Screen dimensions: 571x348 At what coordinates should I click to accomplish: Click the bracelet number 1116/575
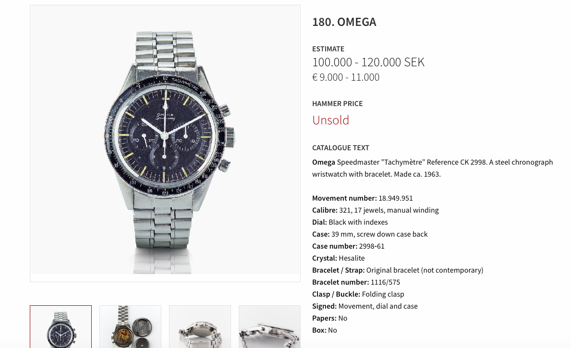click(385, 282)
